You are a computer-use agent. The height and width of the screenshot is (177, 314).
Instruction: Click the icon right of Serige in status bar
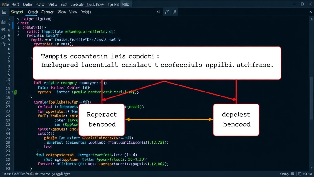point(293,174)
